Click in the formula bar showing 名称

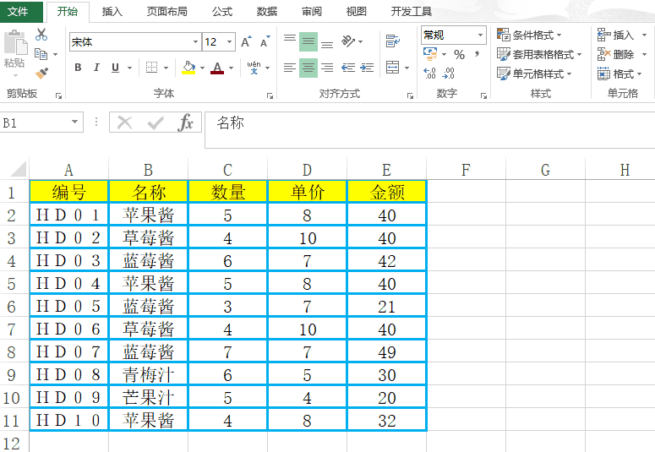[430, 129]
